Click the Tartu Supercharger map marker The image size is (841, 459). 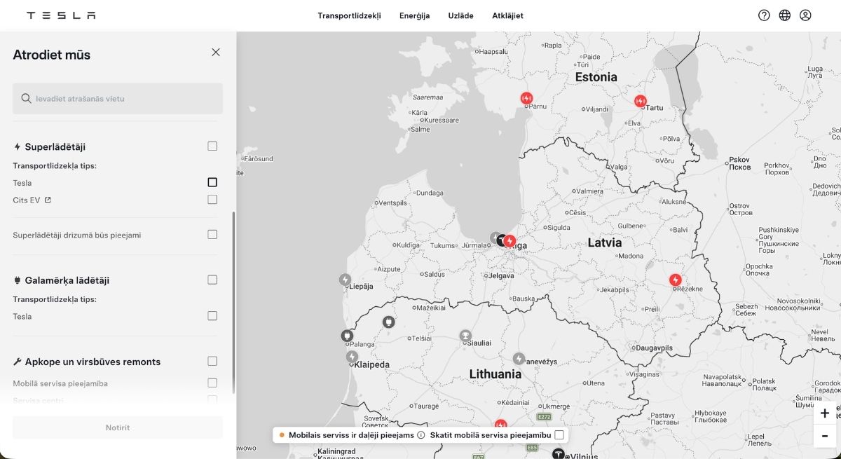click(x=640, y=102)
